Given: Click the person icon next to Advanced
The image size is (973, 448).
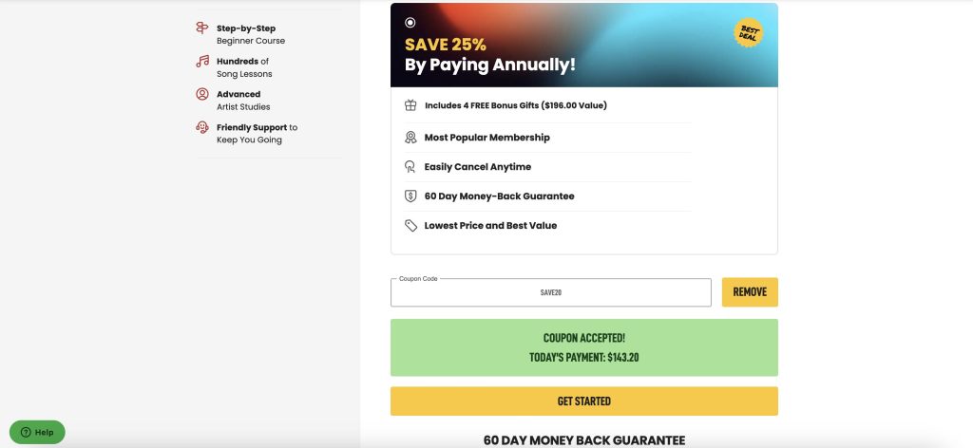Looking at the screenshot, I should click(202, 94).
